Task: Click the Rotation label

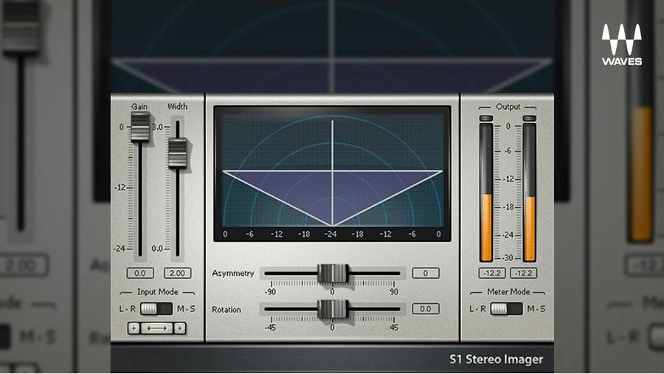Action: click(x=226, y=310)
